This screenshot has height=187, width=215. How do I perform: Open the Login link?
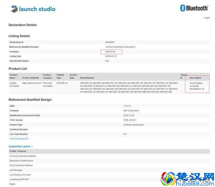pyautogui.click(x=207, y=18)
